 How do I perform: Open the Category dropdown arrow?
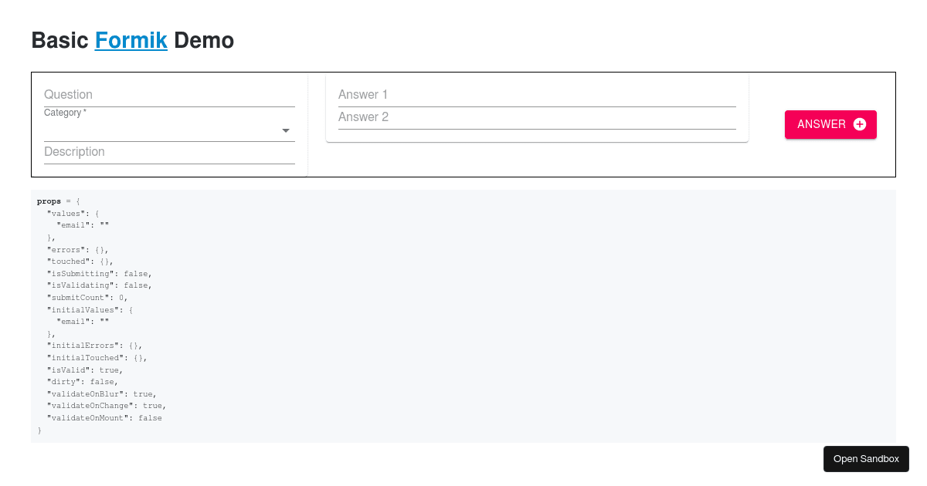pyautogui.click(x=285, y=130)
